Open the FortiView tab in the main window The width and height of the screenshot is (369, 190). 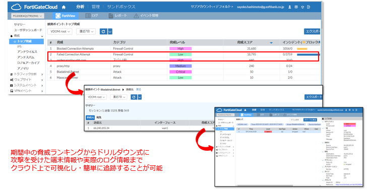(65, 16)
